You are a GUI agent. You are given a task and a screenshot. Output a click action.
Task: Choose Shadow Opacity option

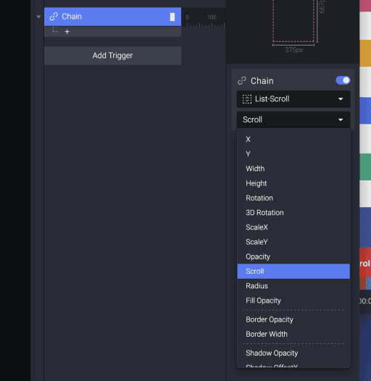[x=293, y=353]
